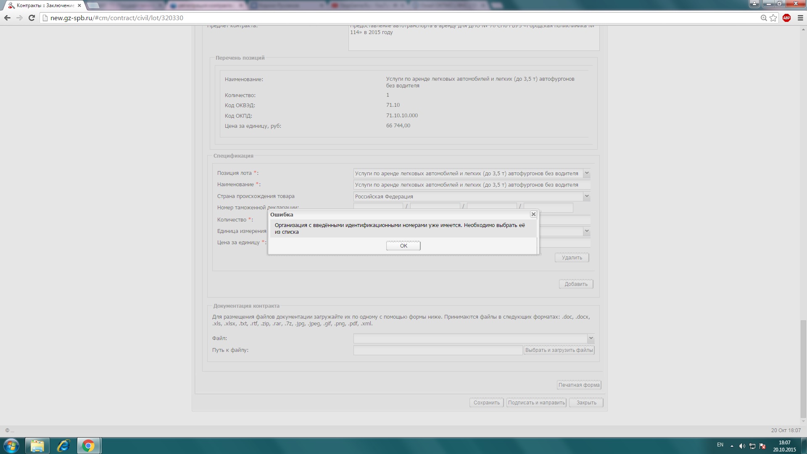Click the browser back arrow
Screen dimensions: 807x454
tap(7, 18)
